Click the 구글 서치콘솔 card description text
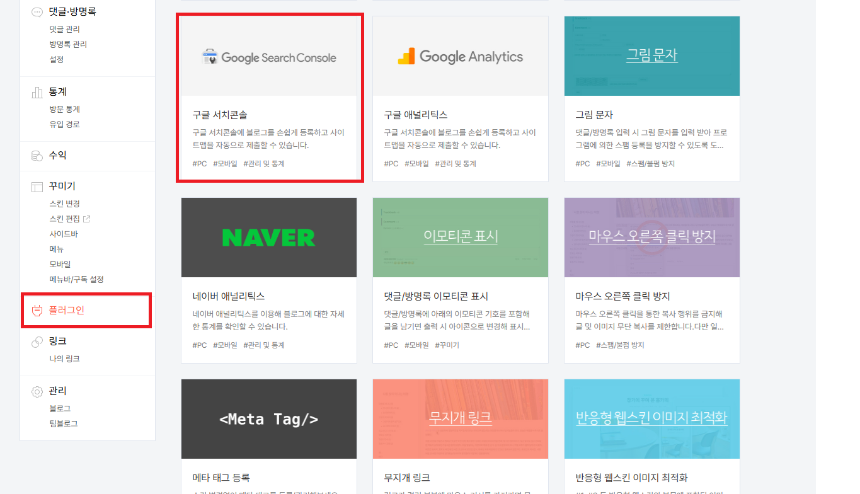Viewport: 860px width, 494px height. 268,139
